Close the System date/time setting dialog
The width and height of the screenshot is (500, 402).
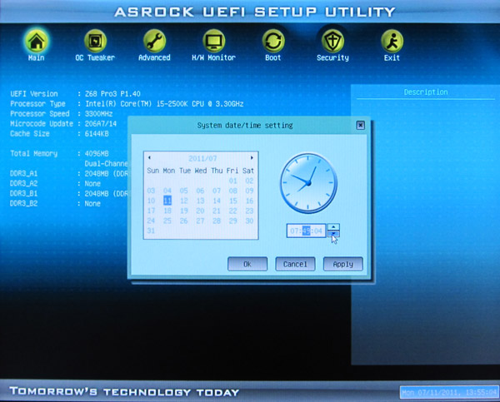[360, 125]
